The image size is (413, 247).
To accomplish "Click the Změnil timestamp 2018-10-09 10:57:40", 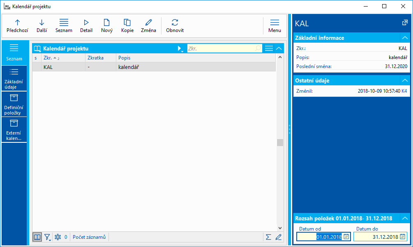I will click(x=379, y=91).
